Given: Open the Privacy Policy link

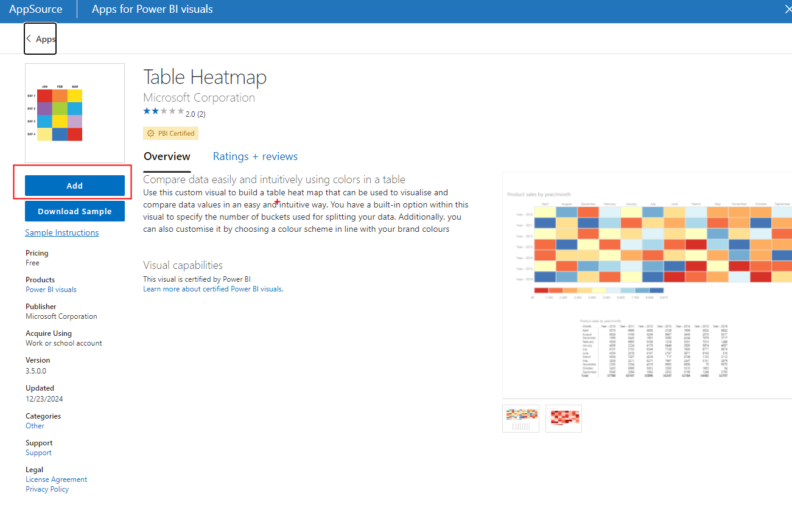Looking at the screenshot, I should pos(47,489).
